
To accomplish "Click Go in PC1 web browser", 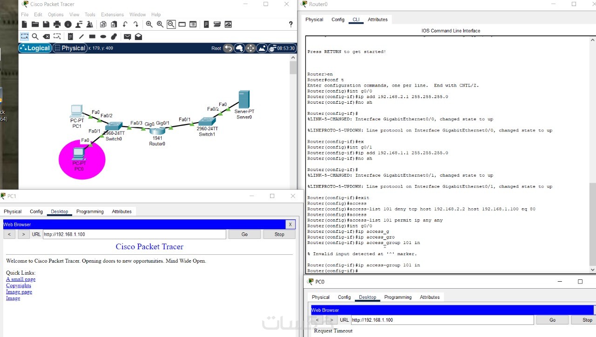I will 244,234.
